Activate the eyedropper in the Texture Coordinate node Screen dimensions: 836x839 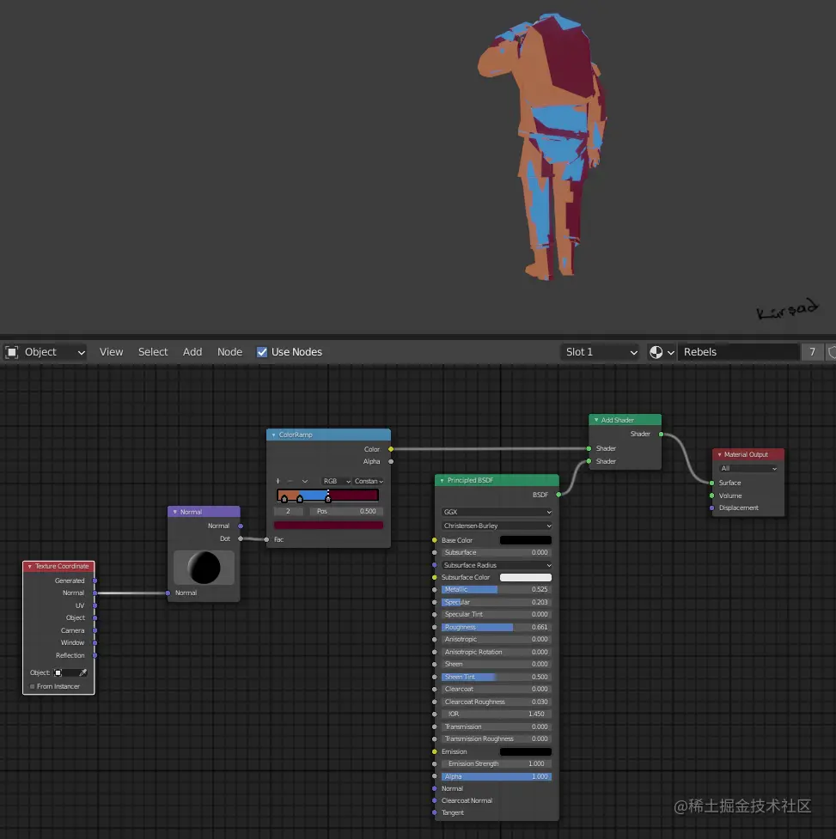point(85,672)
